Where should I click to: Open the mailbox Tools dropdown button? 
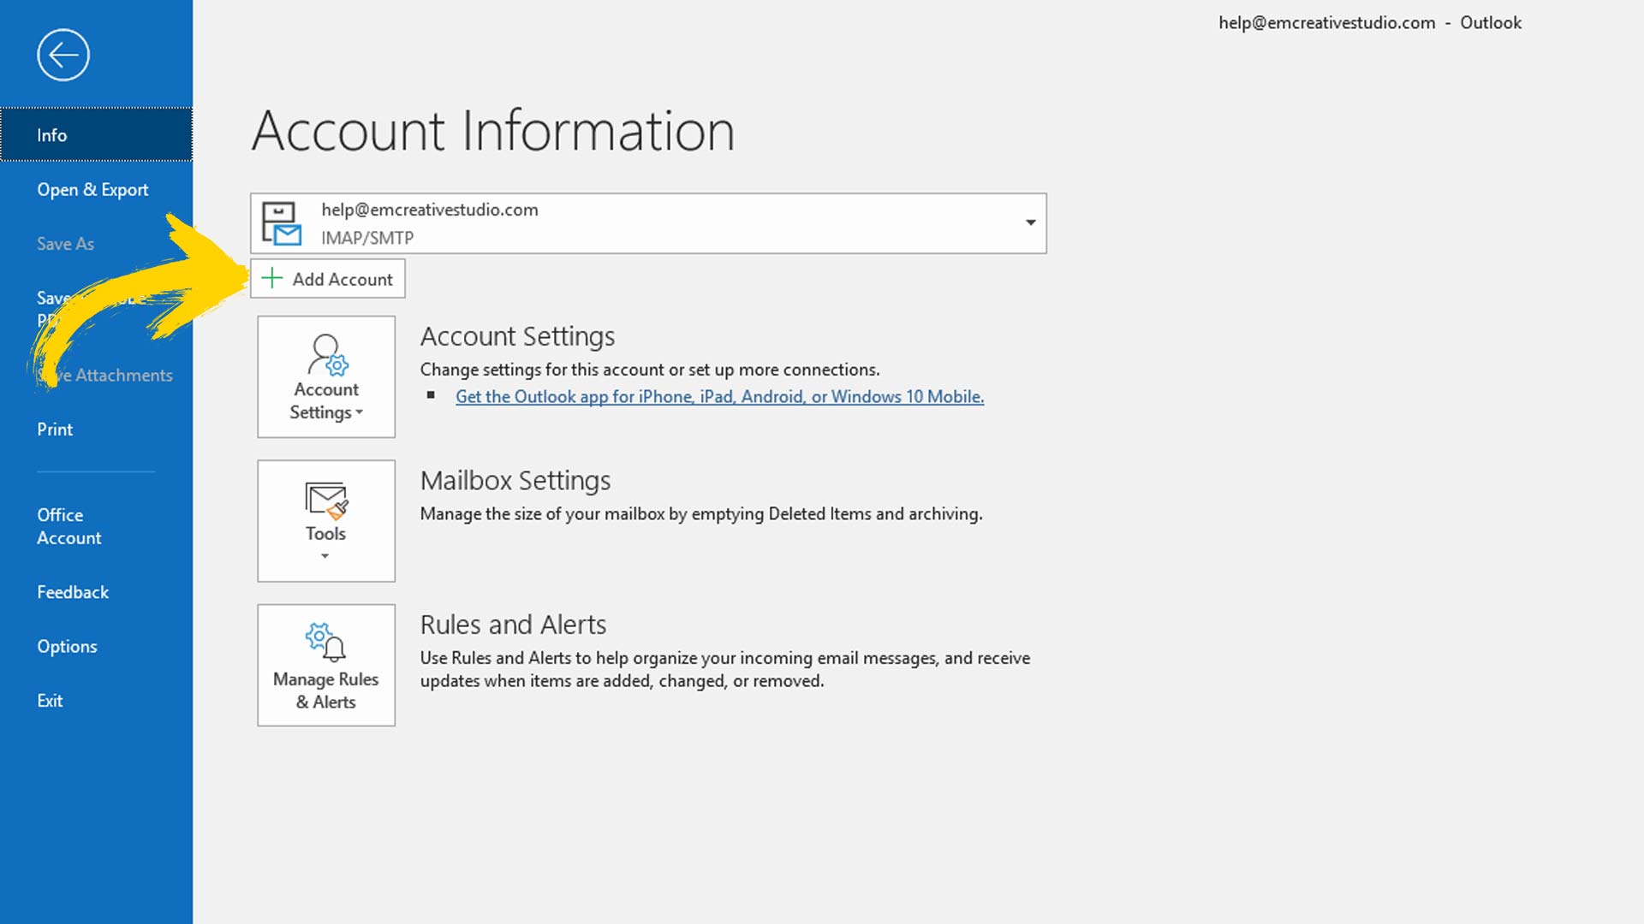click(x=326, y=521)
